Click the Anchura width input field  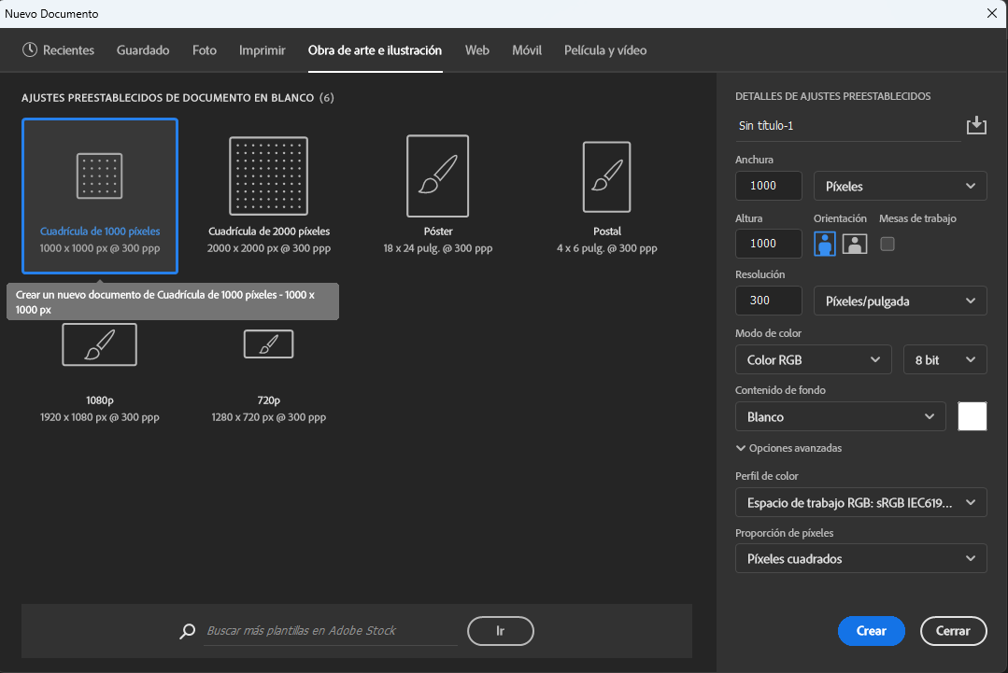(x=768, y=186)
